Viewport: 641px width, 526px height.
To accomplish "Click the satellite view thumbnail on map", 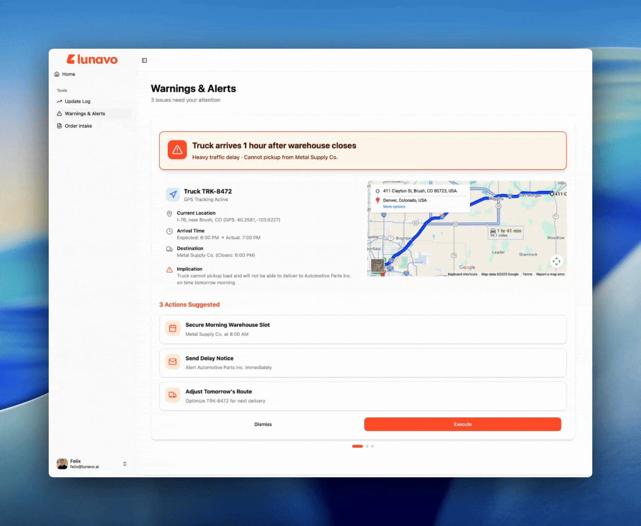I will click(377, 266).
